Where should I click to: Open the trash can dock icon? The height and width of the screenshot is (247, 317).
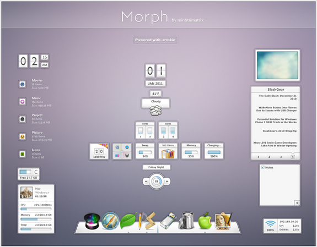(x=186, y=221)
